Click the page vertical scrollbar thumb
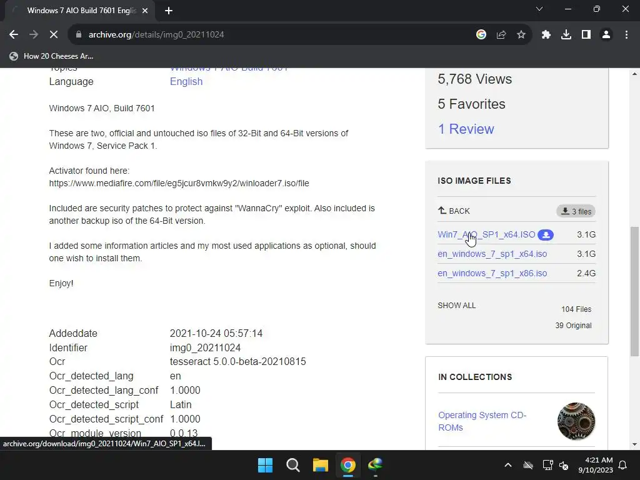640x480 pixels. tap(635, 291)
